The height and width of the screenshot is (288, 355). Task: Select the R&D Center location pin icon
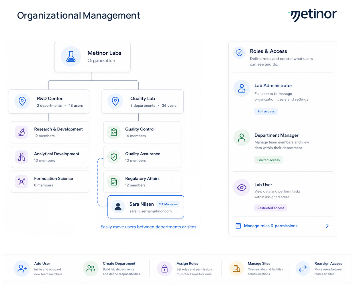pos(22,101)
